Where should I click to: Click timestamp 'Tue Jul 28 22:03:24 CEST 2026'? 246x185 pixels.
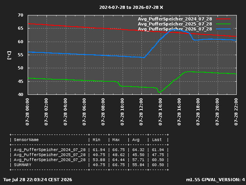[38, 180]
